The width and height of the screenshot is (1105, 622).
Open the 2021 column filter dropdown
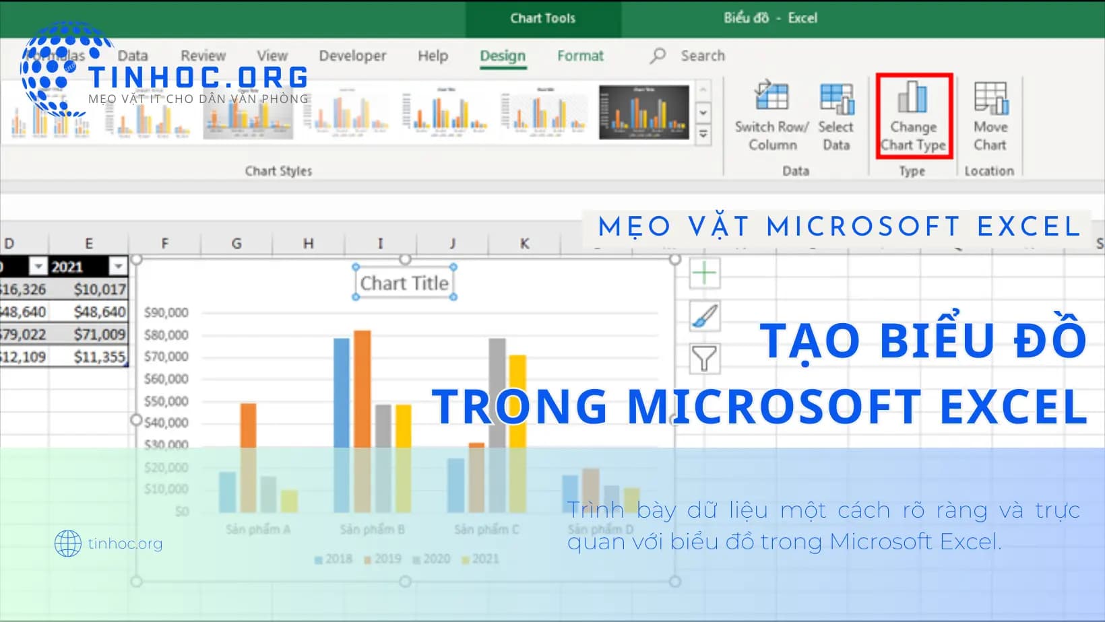pyautogui.click(x=118, y=267)
